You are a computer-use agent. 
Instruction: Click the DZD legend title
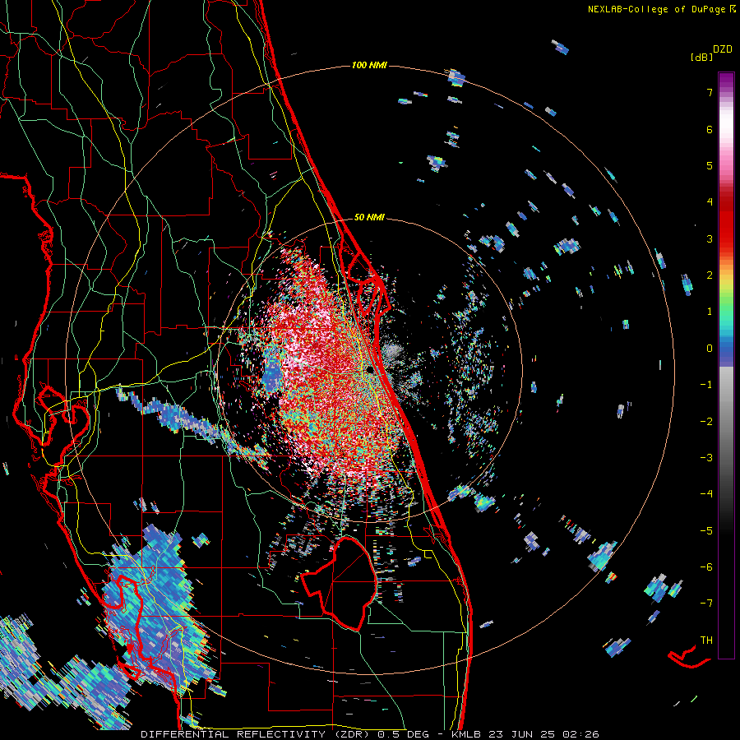723,49
